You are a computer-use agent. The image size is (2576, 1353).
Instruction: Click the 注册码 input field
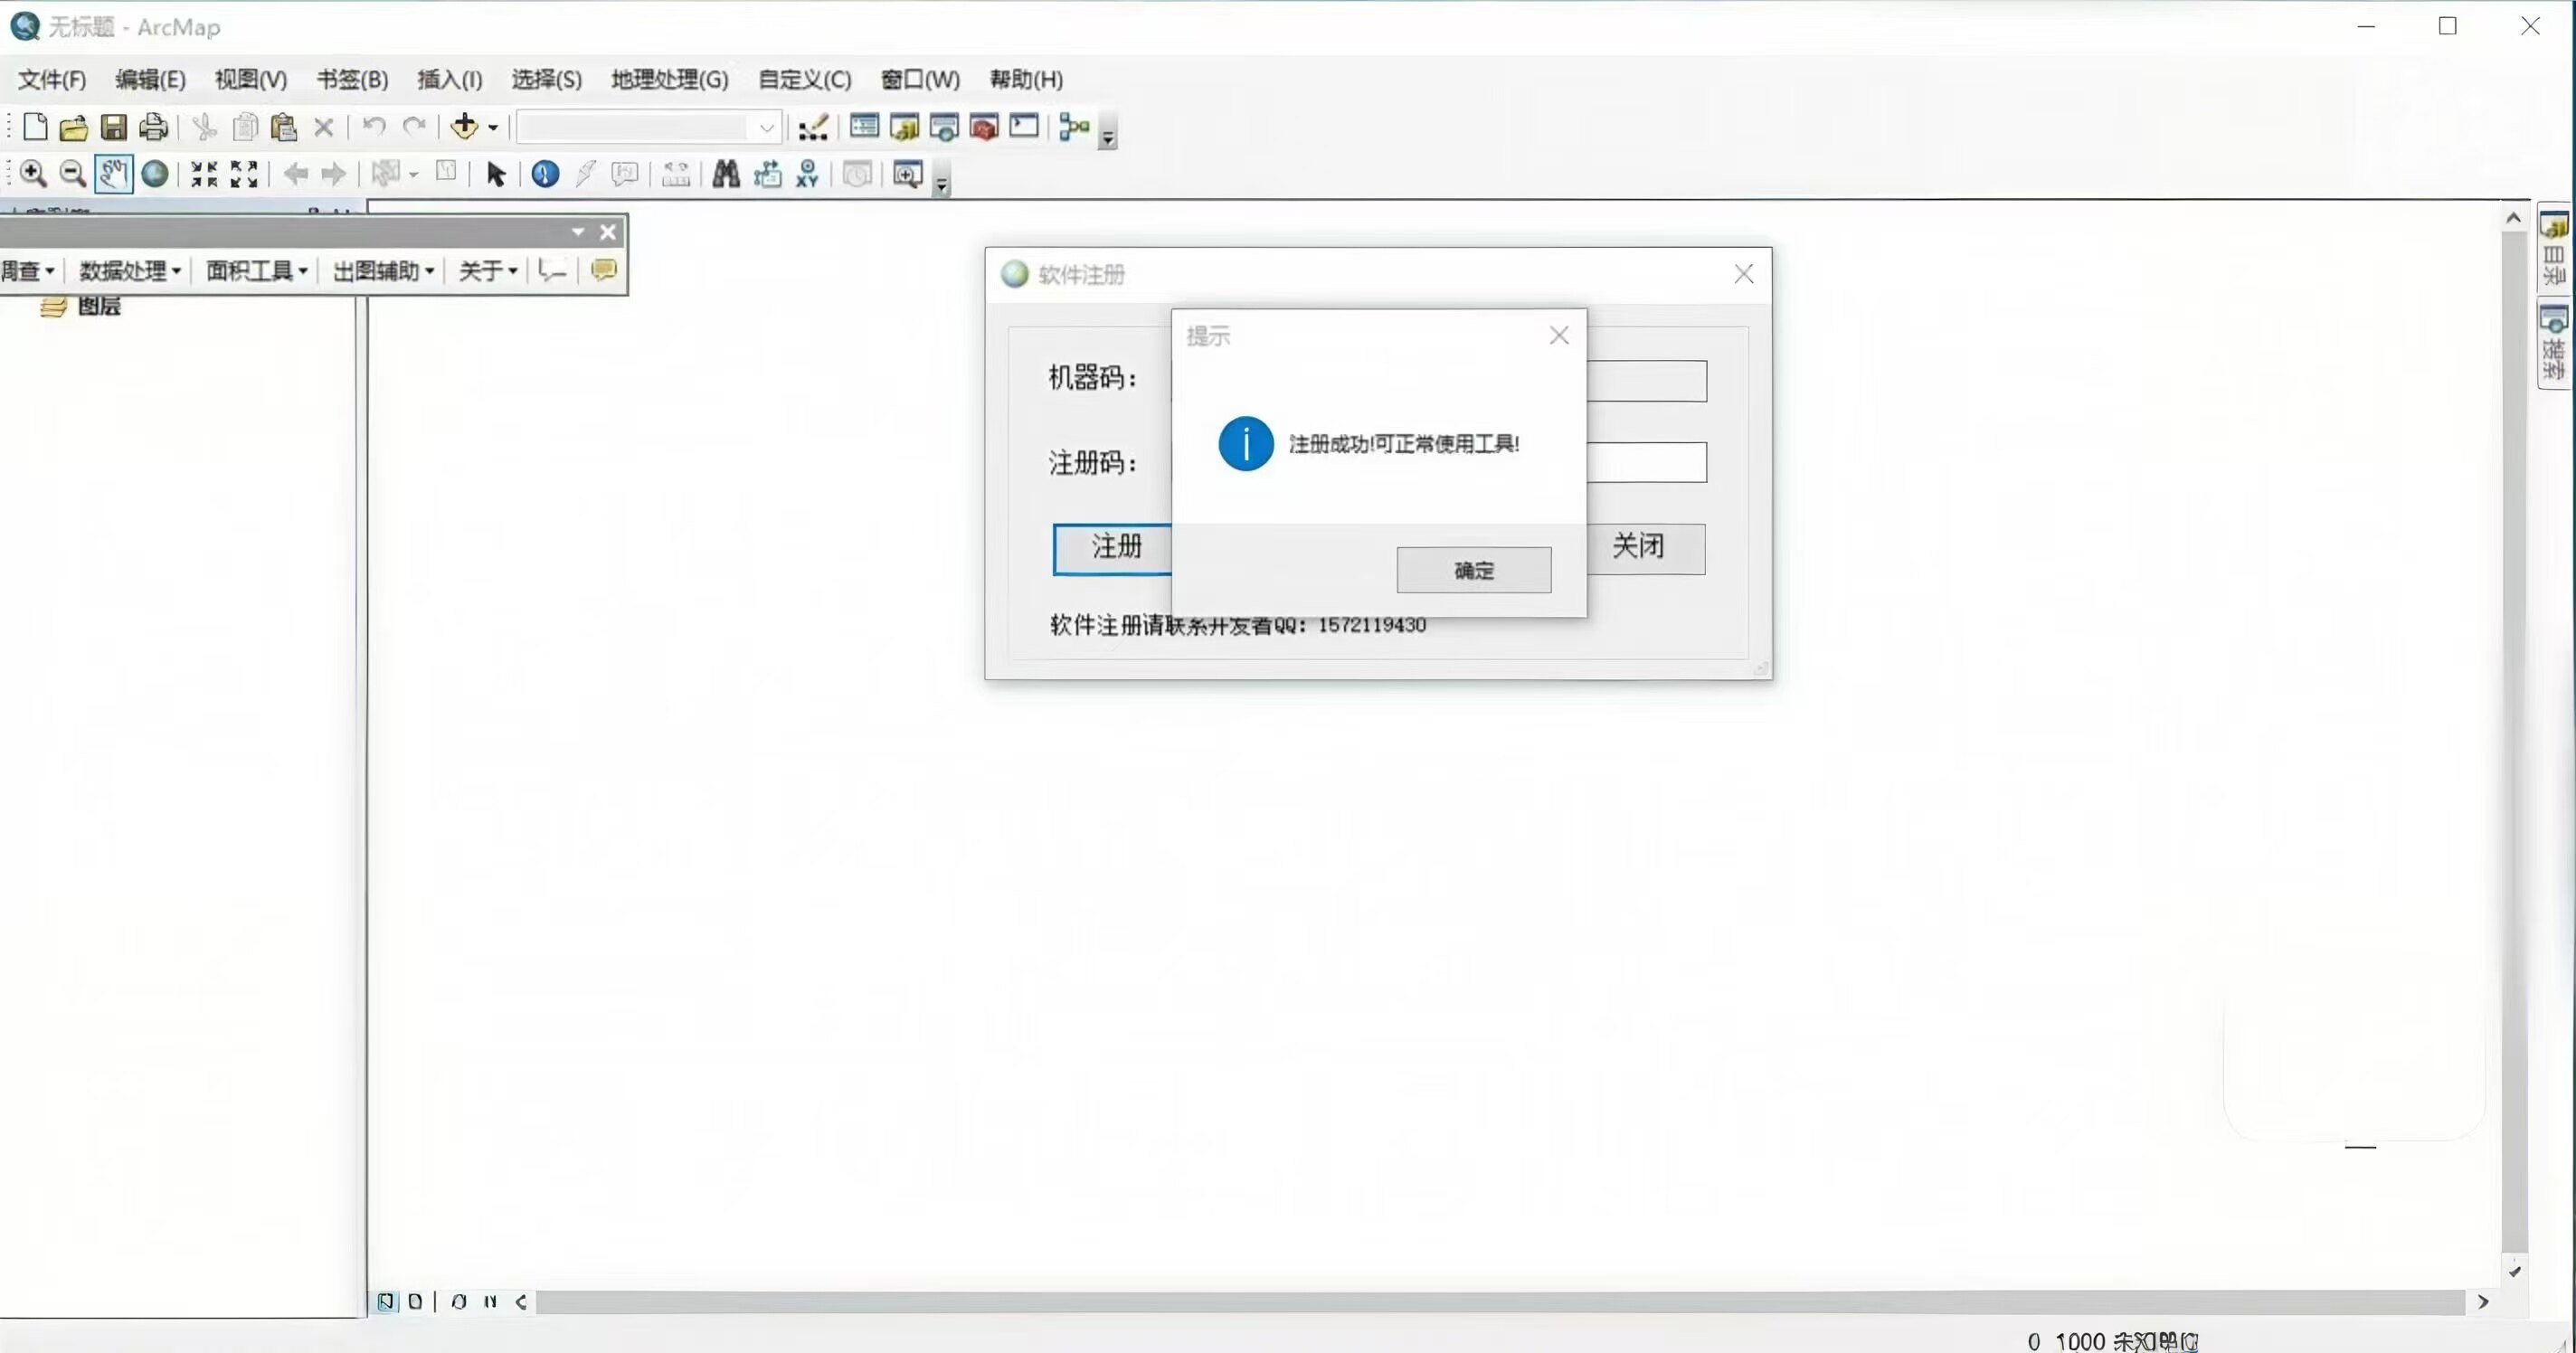[1647, 462]
